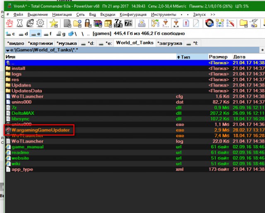
Task: Switch to drive c
Action: click(x=10, y=34)
